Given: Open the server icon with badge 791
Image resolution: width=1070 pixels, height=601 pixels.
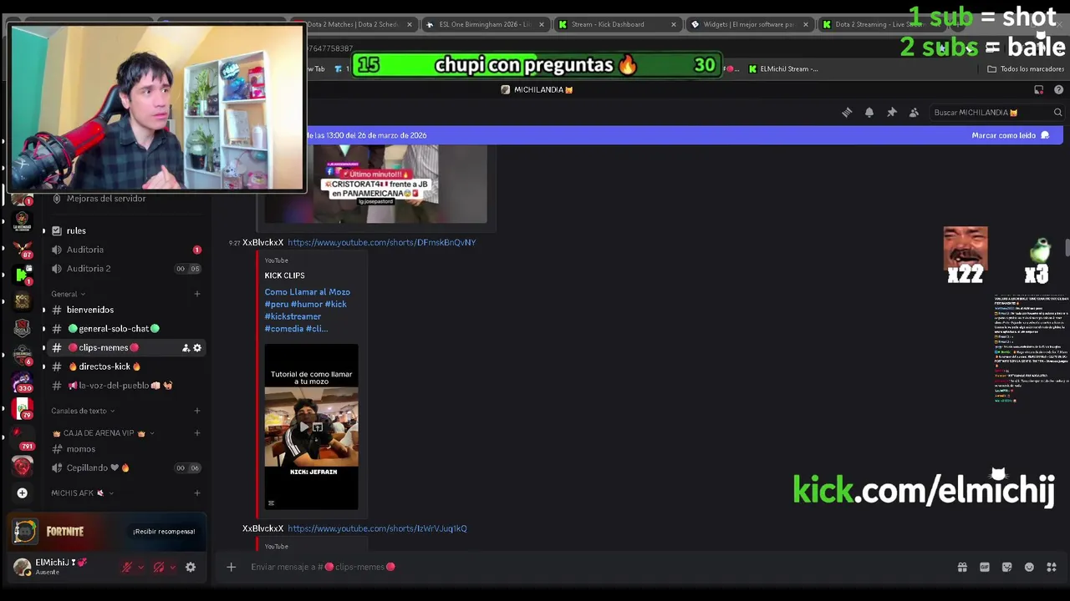Looking at the screenshot, I should coord(22,439).
